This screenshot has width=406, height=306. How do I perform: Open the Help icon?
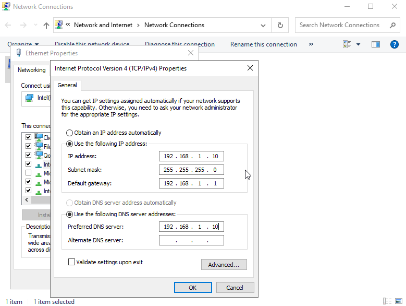point(394,44)
